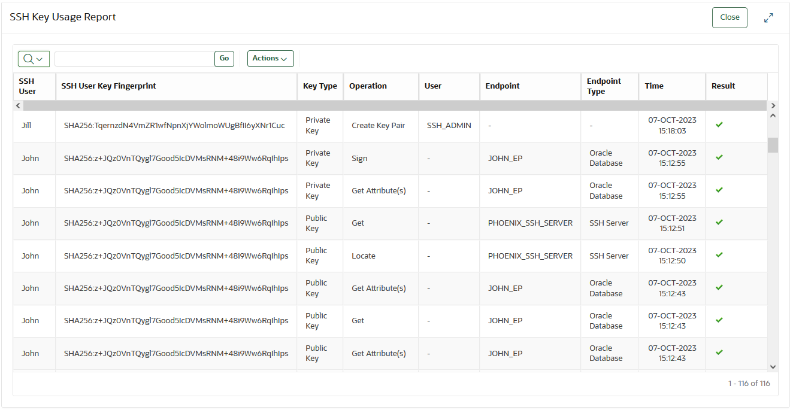
Task: Click the down arrow of the vertical scrollbar
Action: [773, 366]
